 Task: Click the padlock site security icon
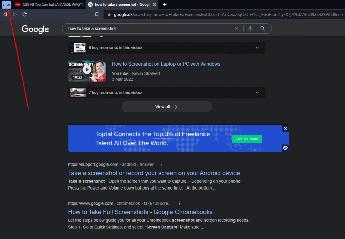tap(109, 14)
